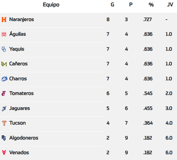Sort standings by the G column
The width and height of the screenshot is (177, 160).
pos(112,5)
